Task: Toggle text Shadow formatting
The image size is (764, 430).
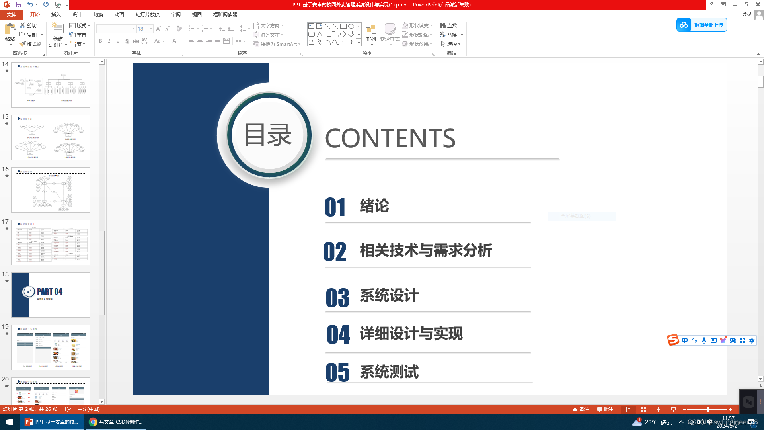Action: click(x=127, y=41)
